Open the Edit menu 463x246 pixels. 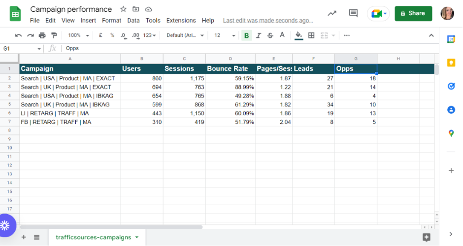pyautogui.click(x=50, y=20)
